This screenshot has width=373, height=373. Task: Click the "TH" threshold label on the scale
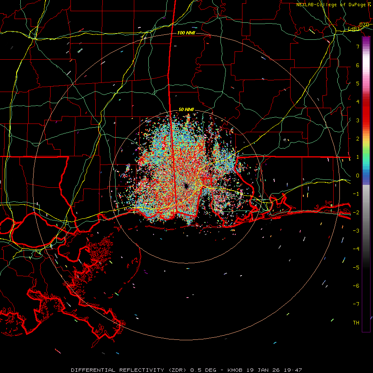click(x=356, y=322)
